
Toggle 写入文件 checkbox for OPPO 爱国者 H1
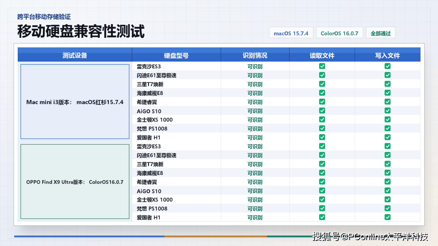(387, 217)
